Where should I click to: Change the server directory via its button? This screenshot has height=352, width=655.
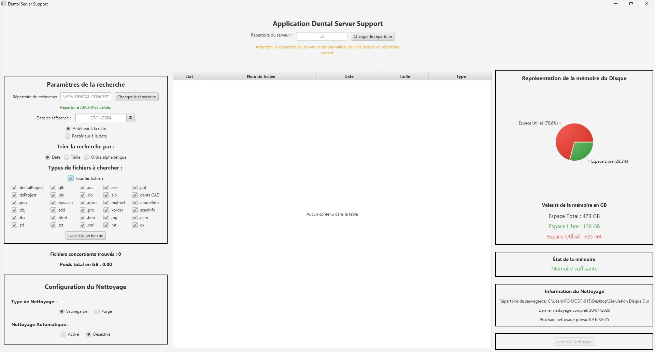click(373, 36)
